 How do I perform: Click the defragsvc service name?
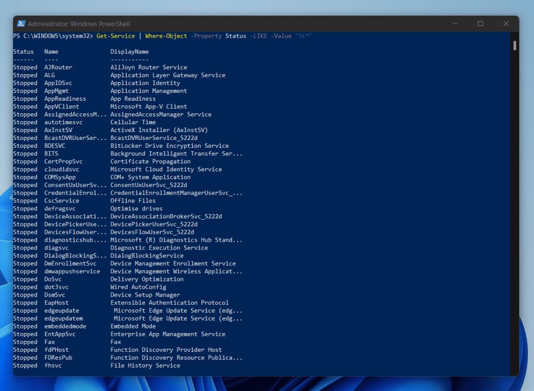pyautogui.click(x=60, y=208)
